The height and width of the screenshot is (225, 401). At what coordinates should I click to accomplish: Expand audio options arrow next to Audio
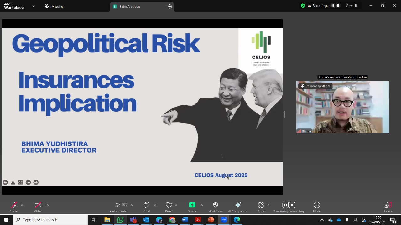pyautogui.click(x=22, y=205)
